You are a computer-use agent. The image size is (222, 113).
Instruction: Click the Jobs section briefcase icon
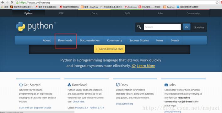click(166, 85)
